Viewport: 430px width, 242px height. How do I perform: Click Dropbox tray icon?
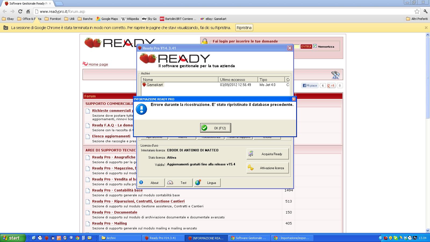click(x=405, y=238)
